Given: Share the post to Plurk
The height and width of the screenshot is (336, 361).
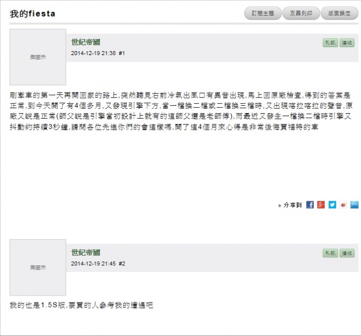Looking at the screenshot, I should pyautogui.click(x=354, y=205).
